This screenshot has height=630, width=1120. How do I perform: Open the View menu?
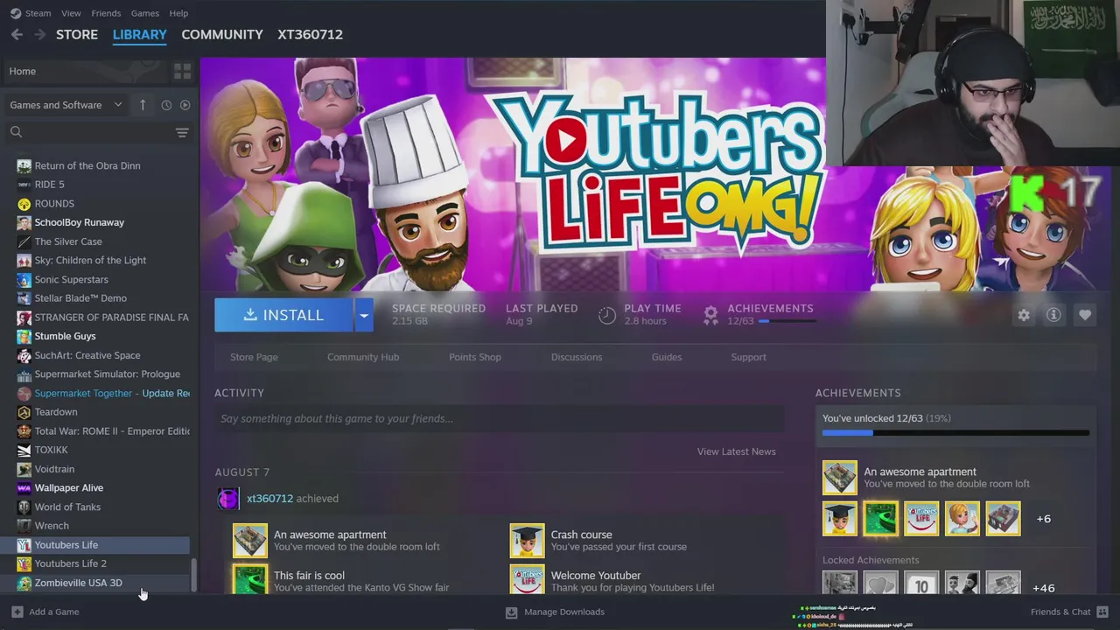(x=71, y=13)
